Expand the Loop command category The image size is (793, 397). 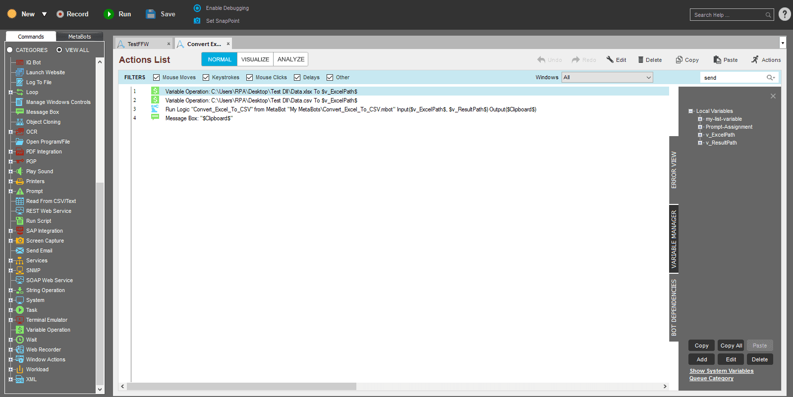coord(10,93)
